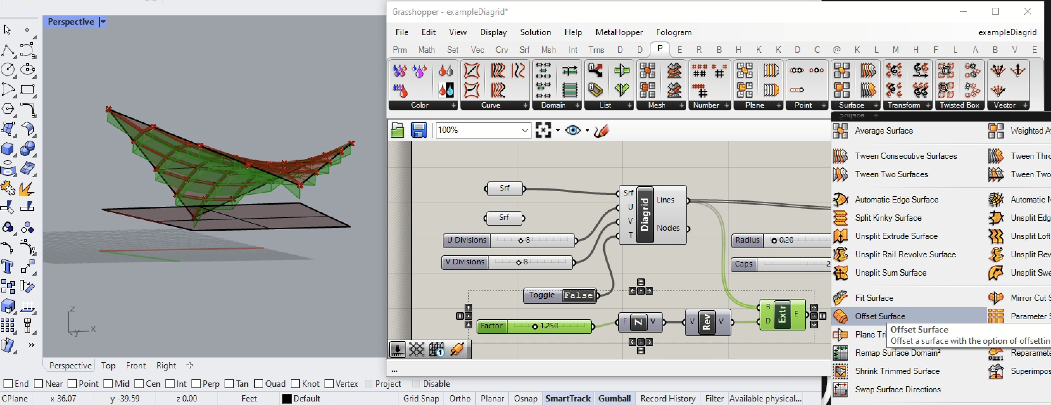Screen dimensions: 1051x405
Task: Toggle the preview eye icon
Action: (573, 130)
